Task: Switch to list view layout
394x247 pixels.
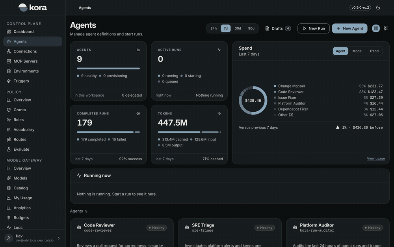Action: [386, 28]
